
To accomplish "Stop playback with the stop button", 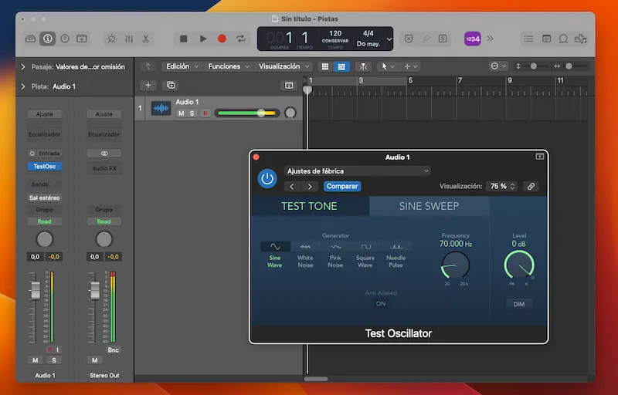I will 183,39.
